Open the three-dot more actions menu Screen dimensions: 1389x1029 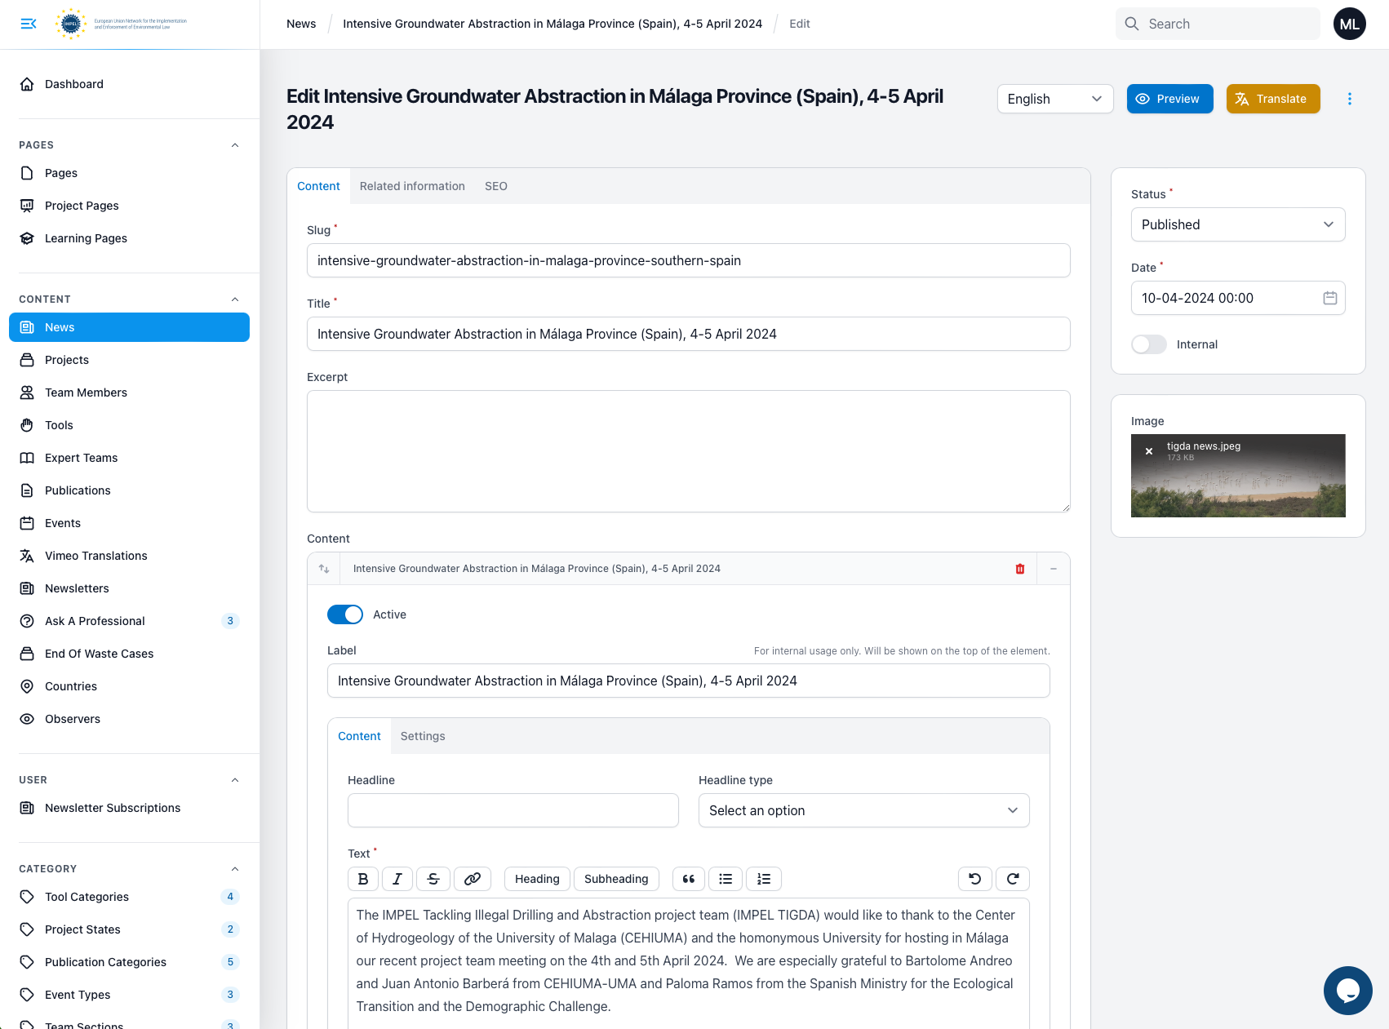[x=1350, y=99]
